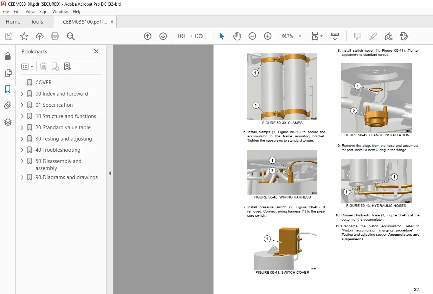Open the find text magnifier tool
The image size is (433, 294).
pos(71,36)
